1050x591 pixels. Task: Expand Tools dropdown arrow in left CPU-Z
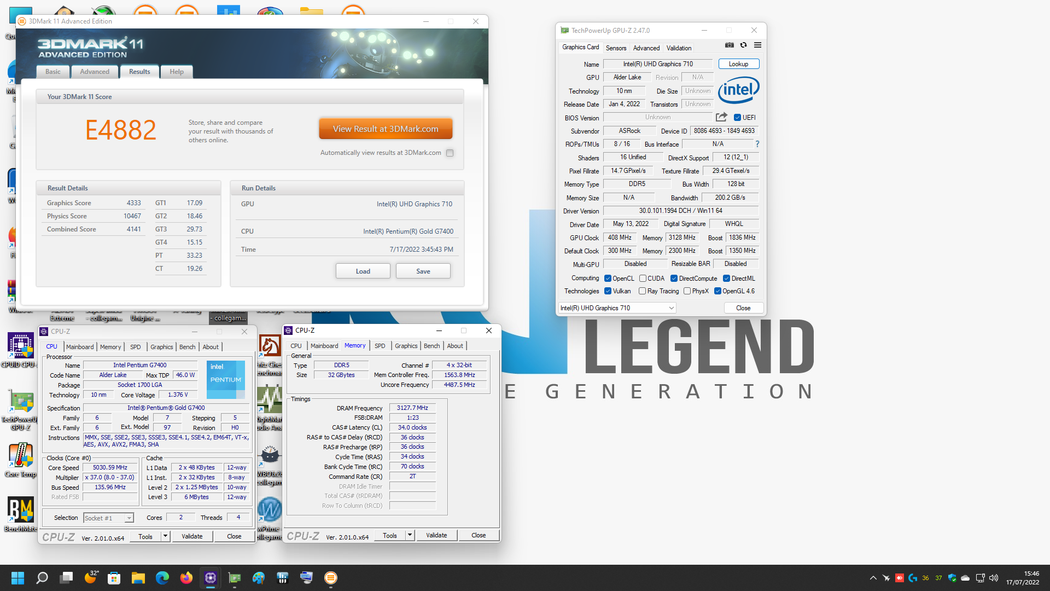tap(165, 536)
